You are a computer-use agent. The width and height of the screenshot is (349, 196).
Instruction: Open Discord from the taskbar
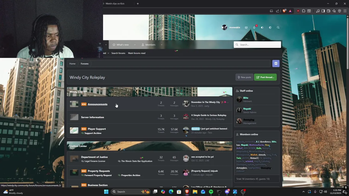pos(227,192)
